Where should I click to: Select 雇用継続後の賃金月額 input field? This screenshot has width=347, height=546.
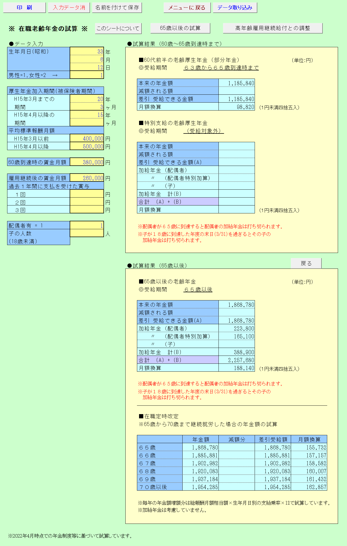(87, 178)
